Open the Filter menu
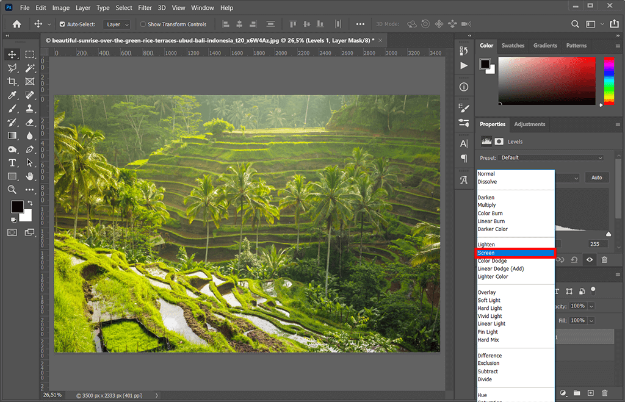This screenshot has width=625, height=402. click(x=145, y=7)
